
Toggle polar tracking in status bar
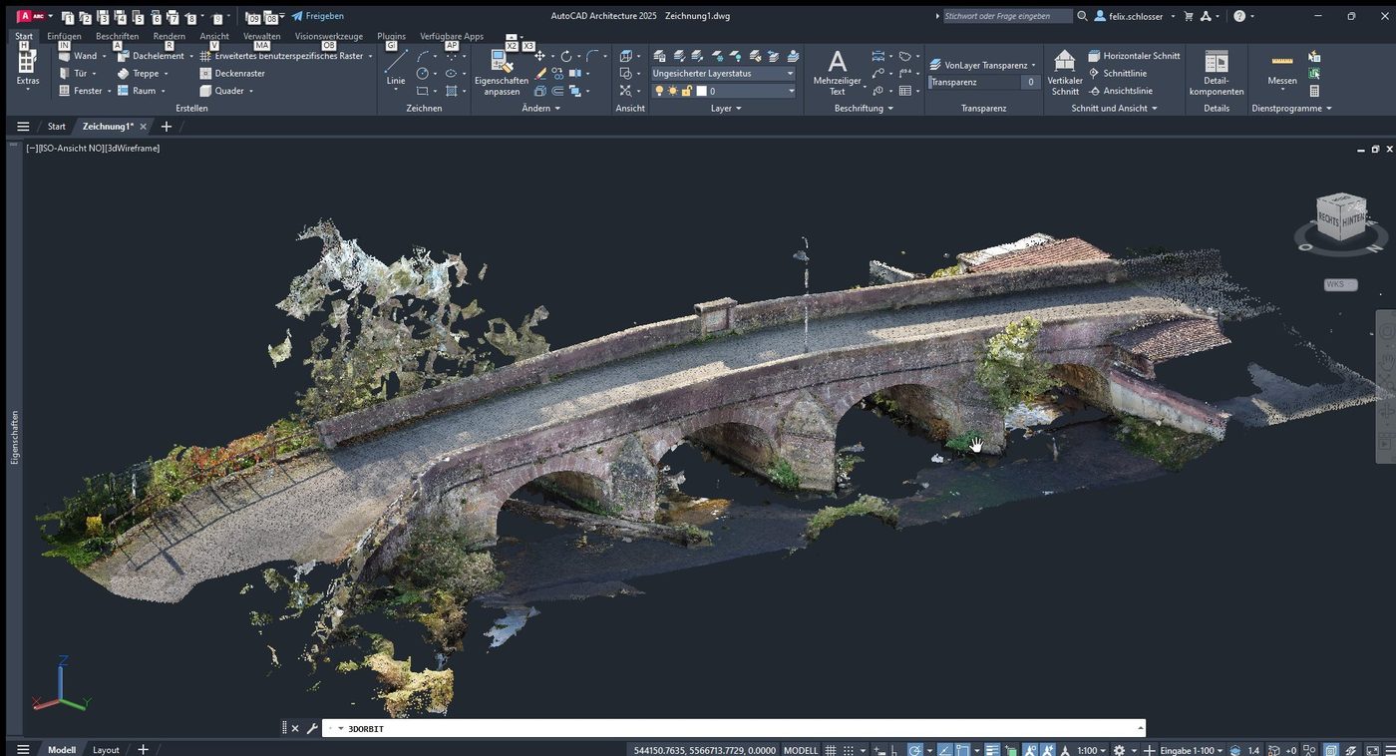[914, 750]
